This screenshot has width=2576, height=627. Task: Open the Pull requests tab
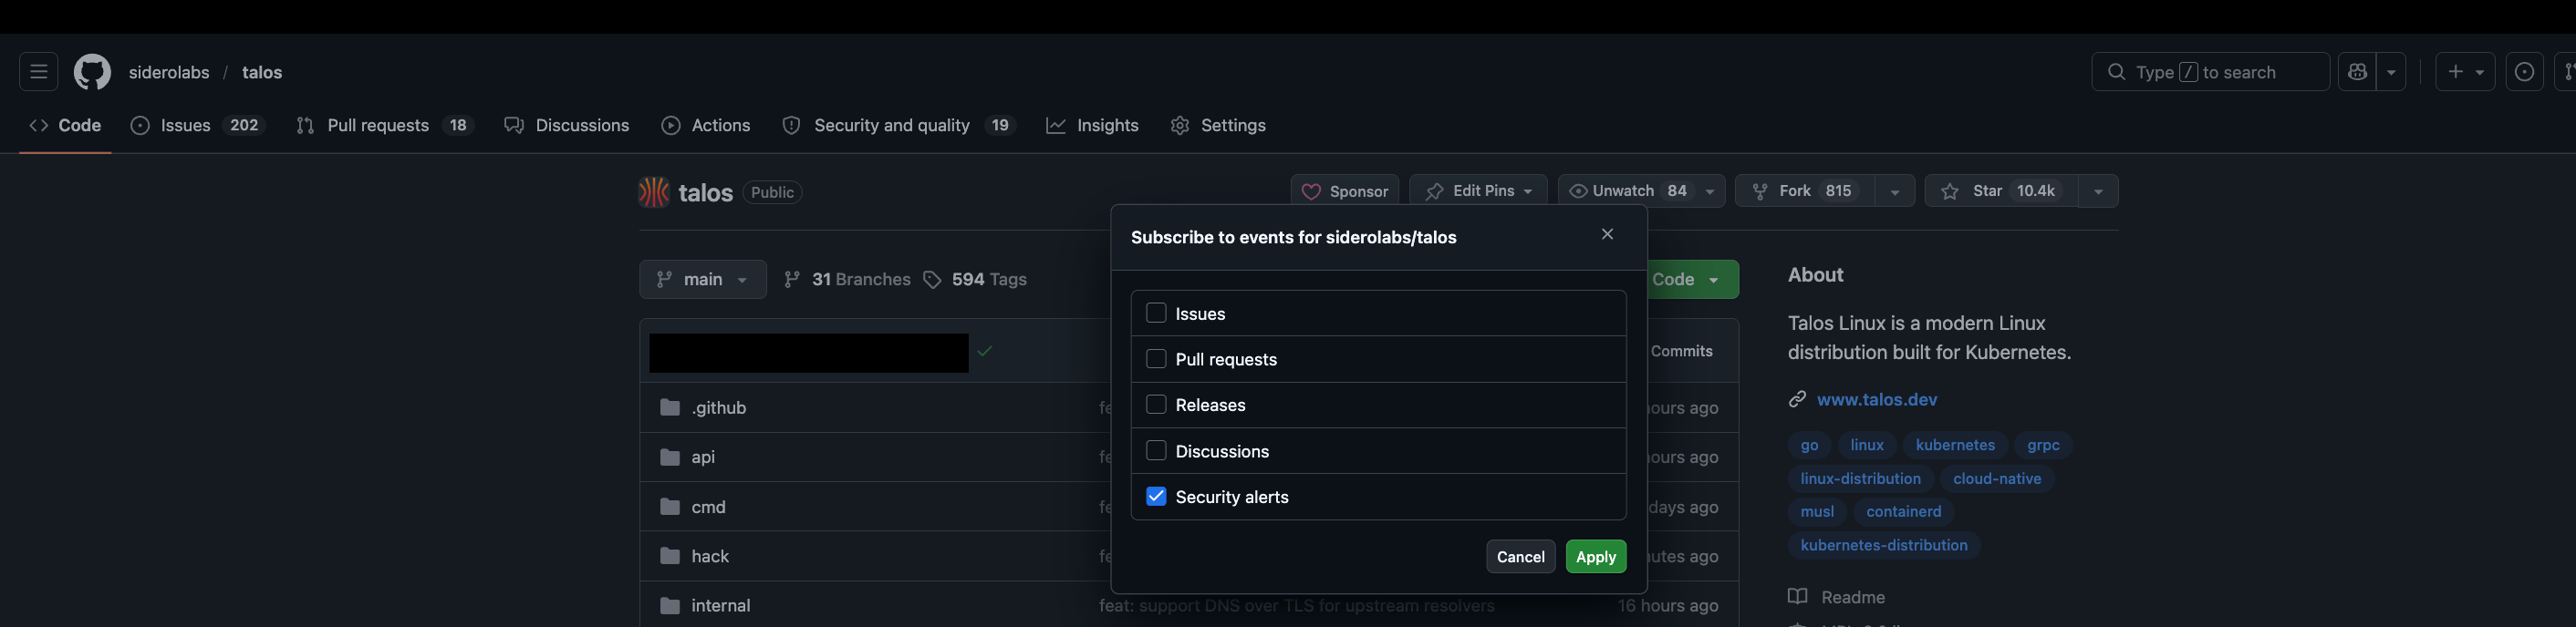tap(384, 125)
